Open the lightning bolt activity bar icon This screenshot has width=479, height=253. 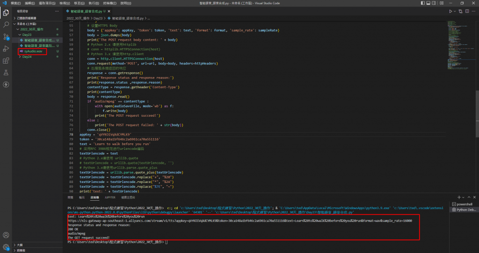tap(6, 84)
